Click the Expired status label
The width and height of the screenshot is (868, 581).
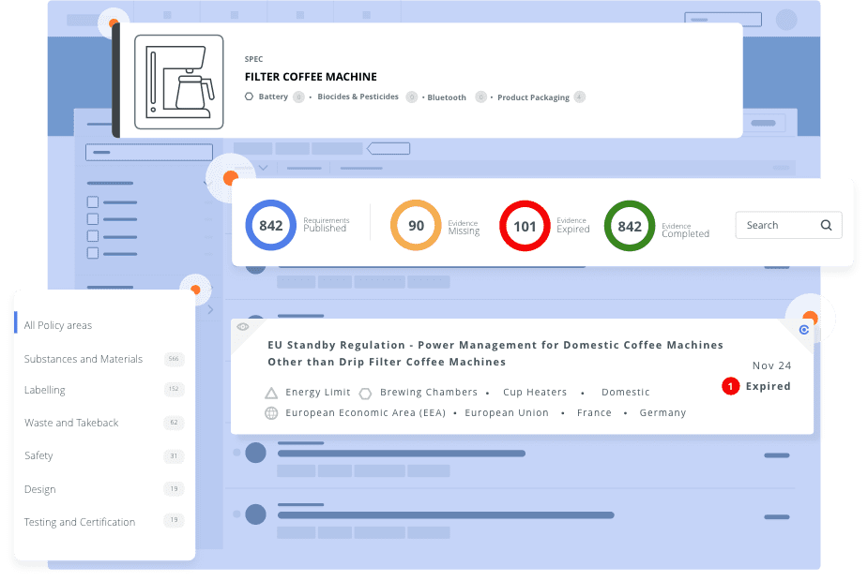pyautogui.click(x=768, y=386)
